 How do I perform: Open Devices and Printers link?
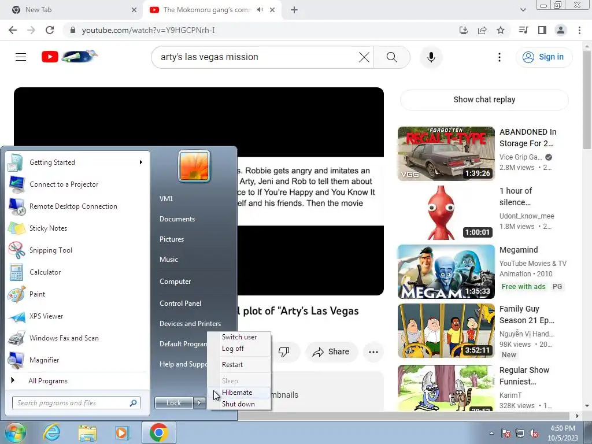point(190,324)
